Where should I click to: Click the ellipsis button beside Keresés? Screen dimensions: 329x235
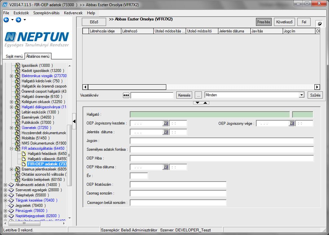198,95
